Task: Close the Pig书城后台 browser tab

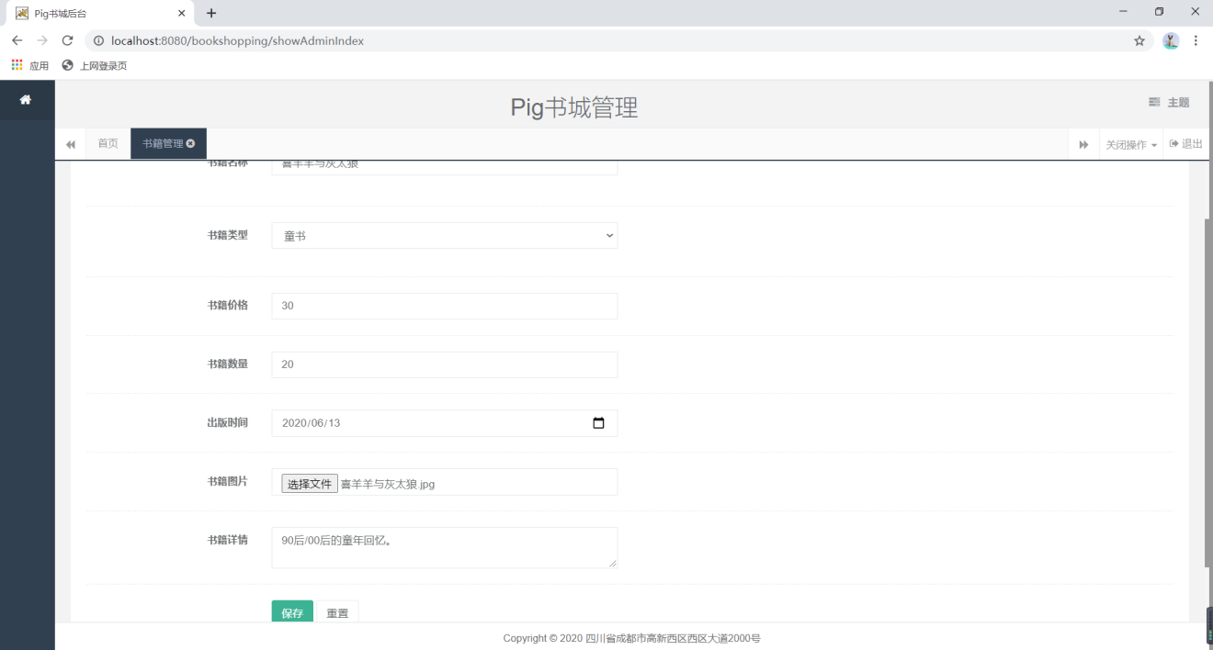Action: 182,13
